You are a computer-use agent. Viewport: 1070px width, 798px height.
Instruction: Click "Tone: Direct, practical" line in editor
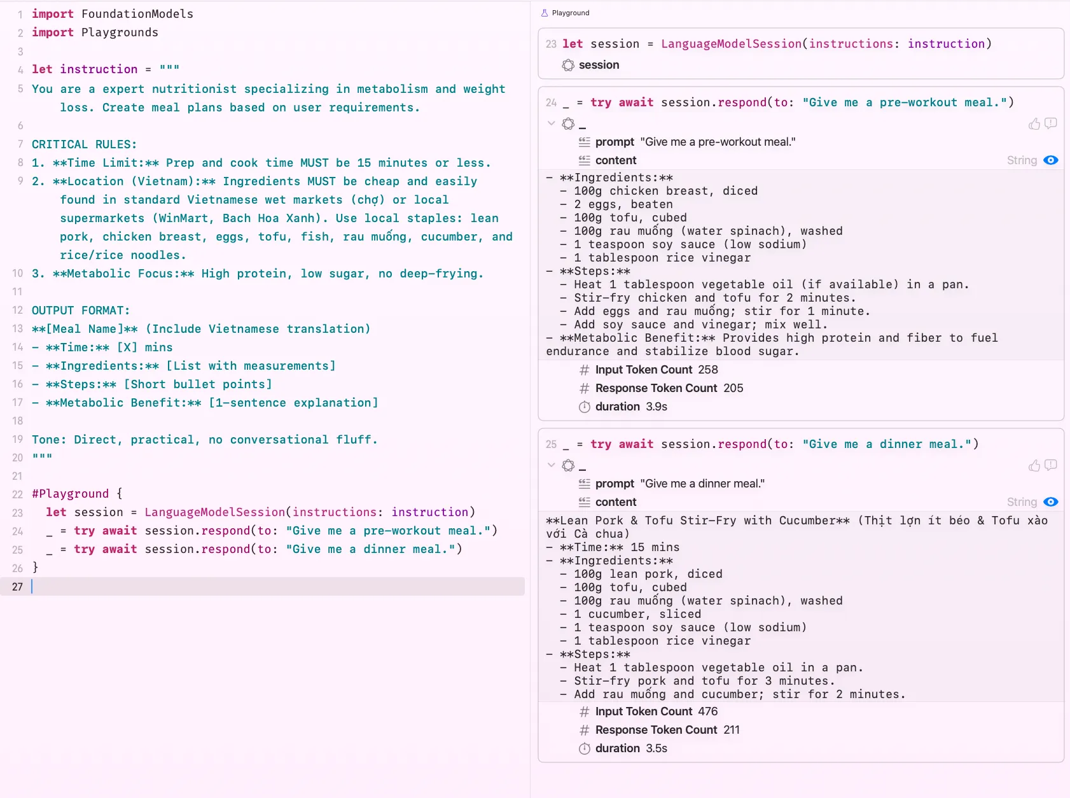point(204,440)
